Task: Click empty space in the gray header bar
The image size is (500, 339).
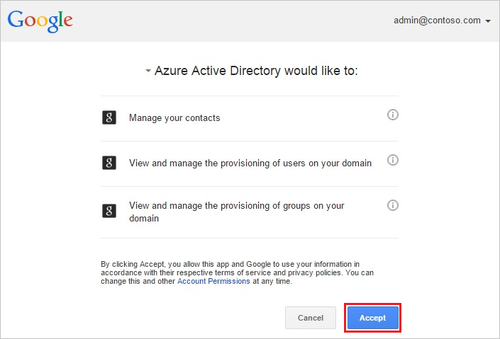Action: (234, 21)
